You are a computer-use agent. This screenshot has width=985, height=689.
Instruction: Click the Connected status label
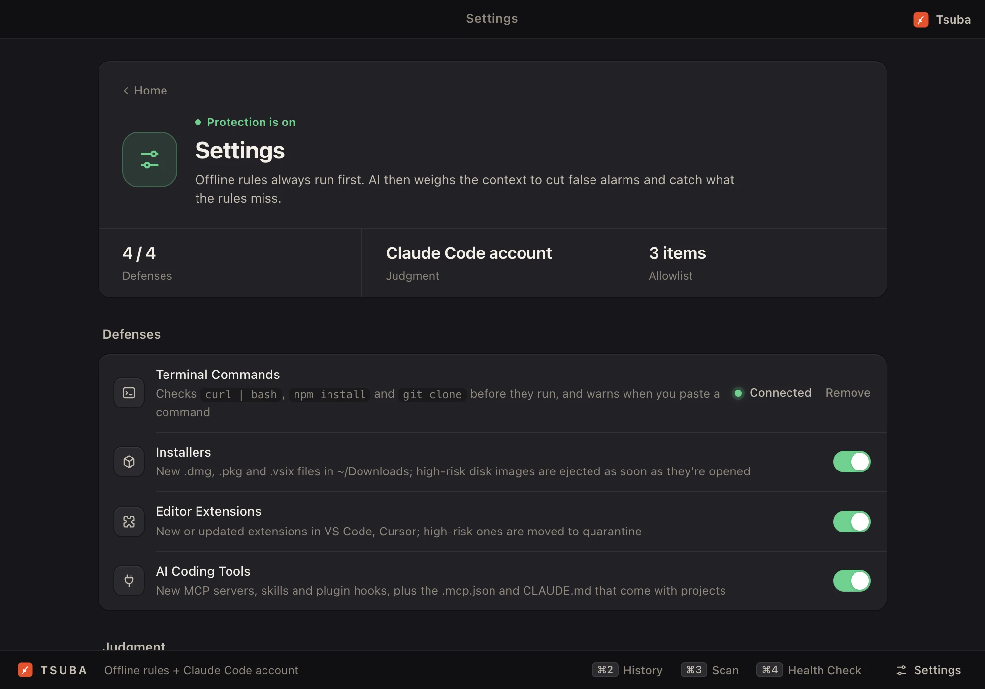(780, 393)
